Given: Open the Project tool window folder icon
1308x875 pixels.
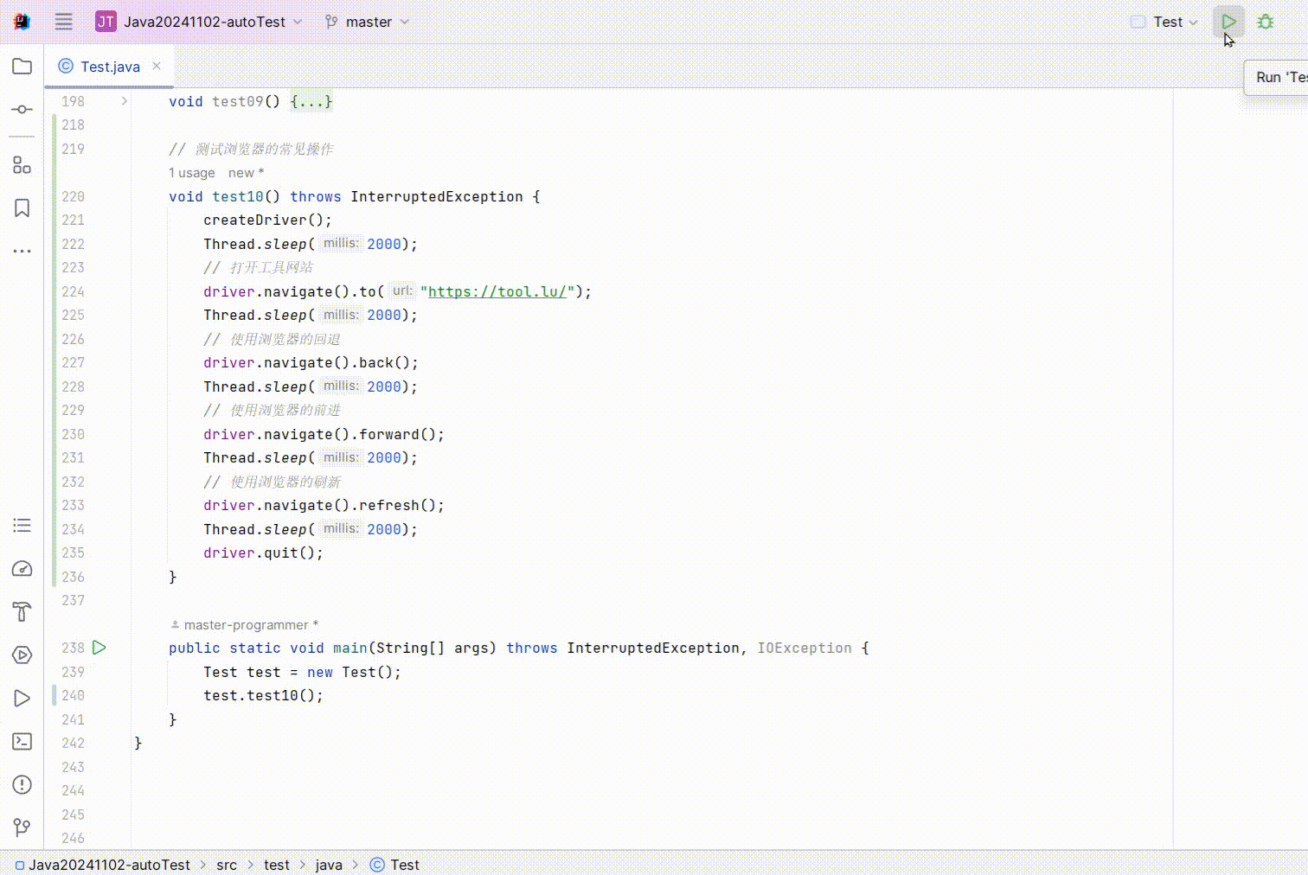Looking at the screenshot, I should 22,67.
